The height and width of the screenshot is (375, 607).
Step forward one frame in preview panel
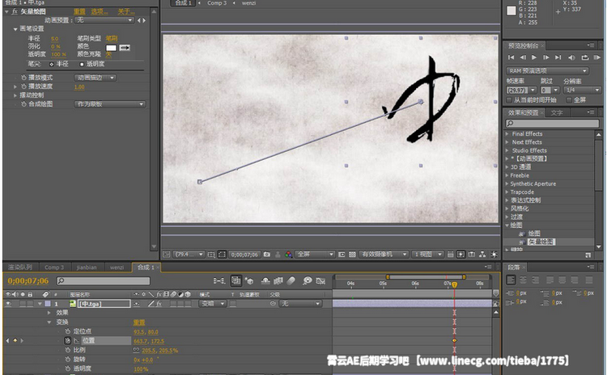(x=546, y=57)
